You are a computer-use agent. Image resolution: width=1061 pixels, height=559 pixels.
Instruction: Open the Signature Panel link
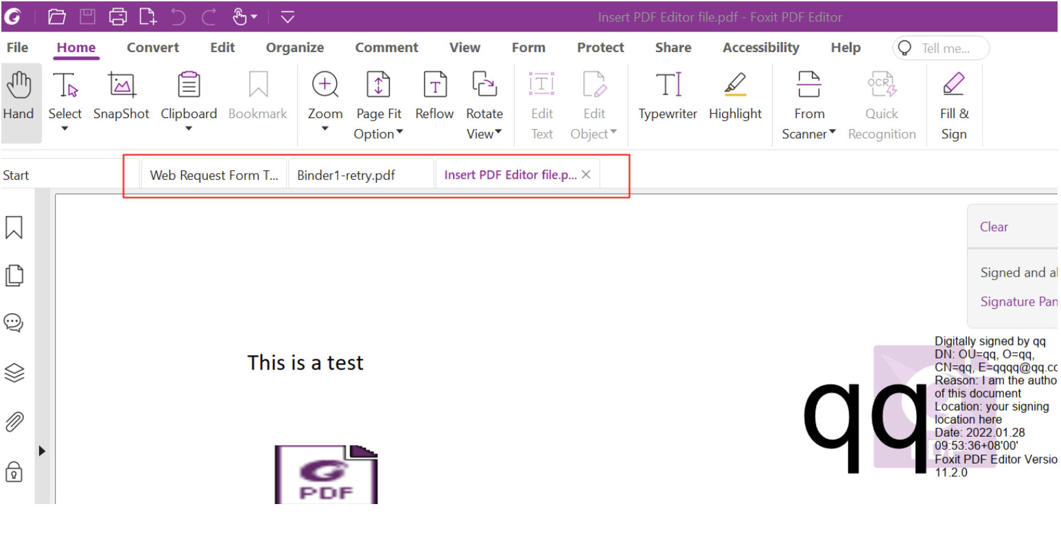coord(1018,301)
